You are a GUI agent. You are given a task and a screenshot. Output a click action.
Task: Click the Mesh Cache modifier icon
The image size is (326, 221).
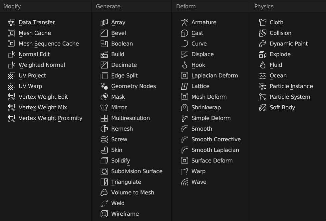(12, 33)
